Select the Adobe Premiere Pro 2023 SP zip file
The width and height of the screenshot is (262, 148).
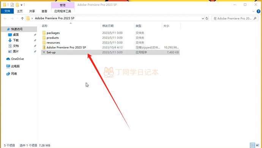coord(66,47)
